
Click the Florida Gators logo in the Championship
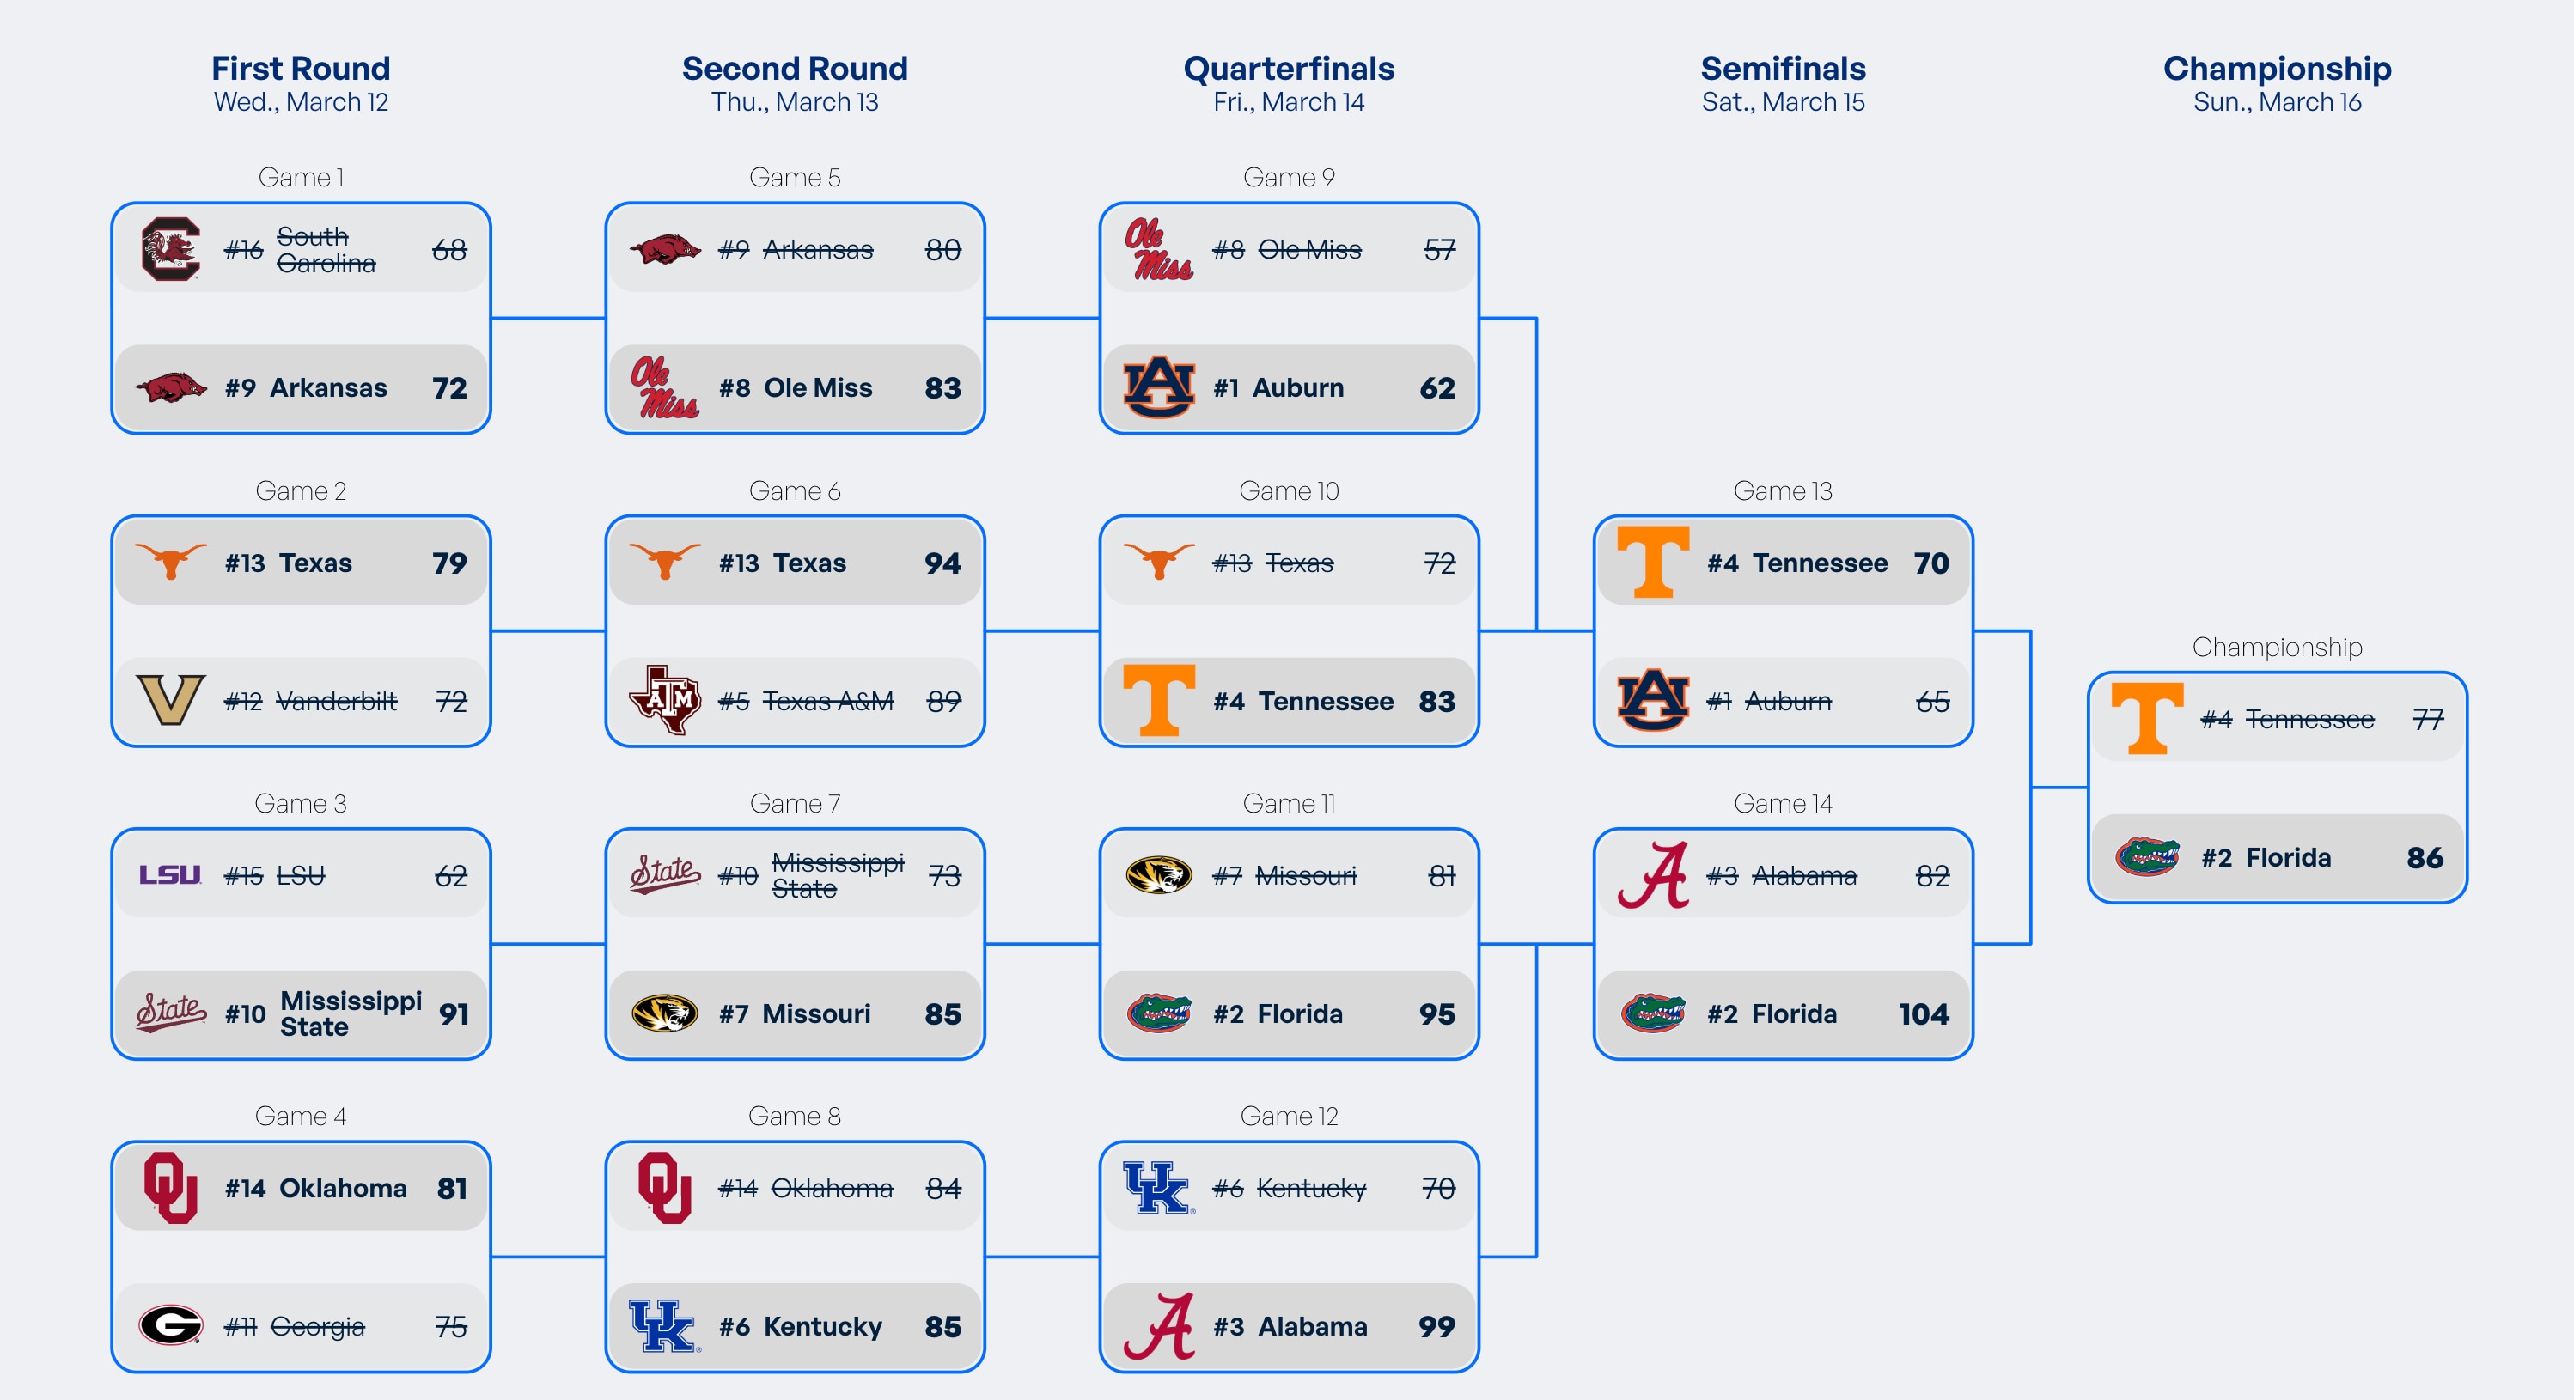(x=2147, y=856)
